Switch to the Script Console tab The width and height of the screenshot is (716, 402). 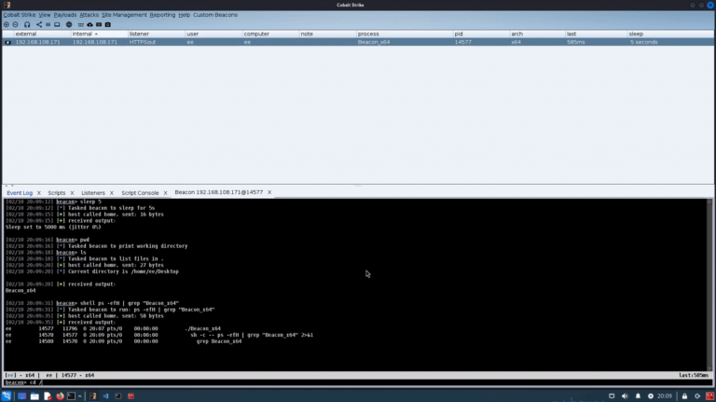[x=140, y=193]
